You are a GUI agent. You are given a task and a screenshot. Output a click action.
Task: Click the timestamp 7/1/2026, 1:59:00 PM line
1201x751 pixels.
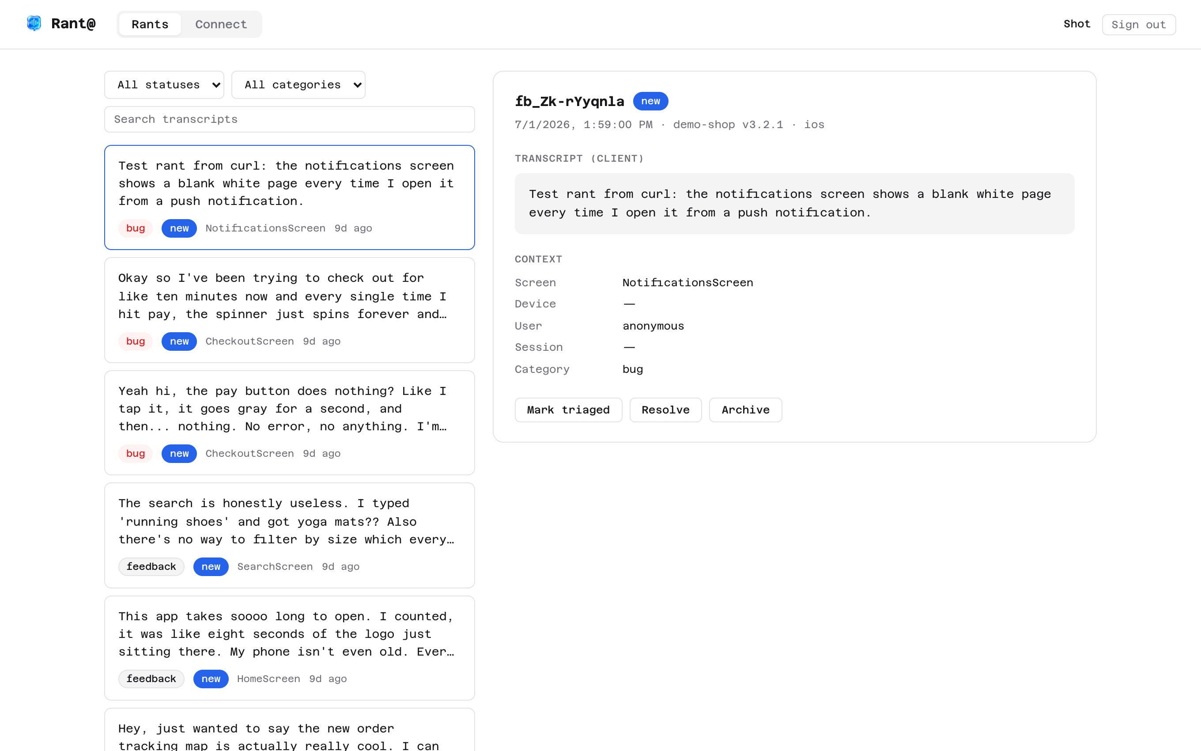[x=669, y=125]
